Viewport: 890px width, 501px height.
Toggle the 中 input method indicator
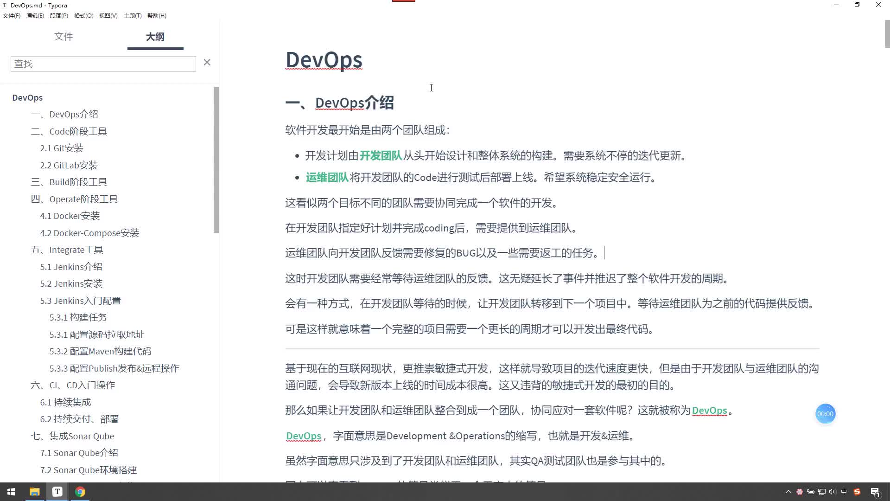point(844,492)
